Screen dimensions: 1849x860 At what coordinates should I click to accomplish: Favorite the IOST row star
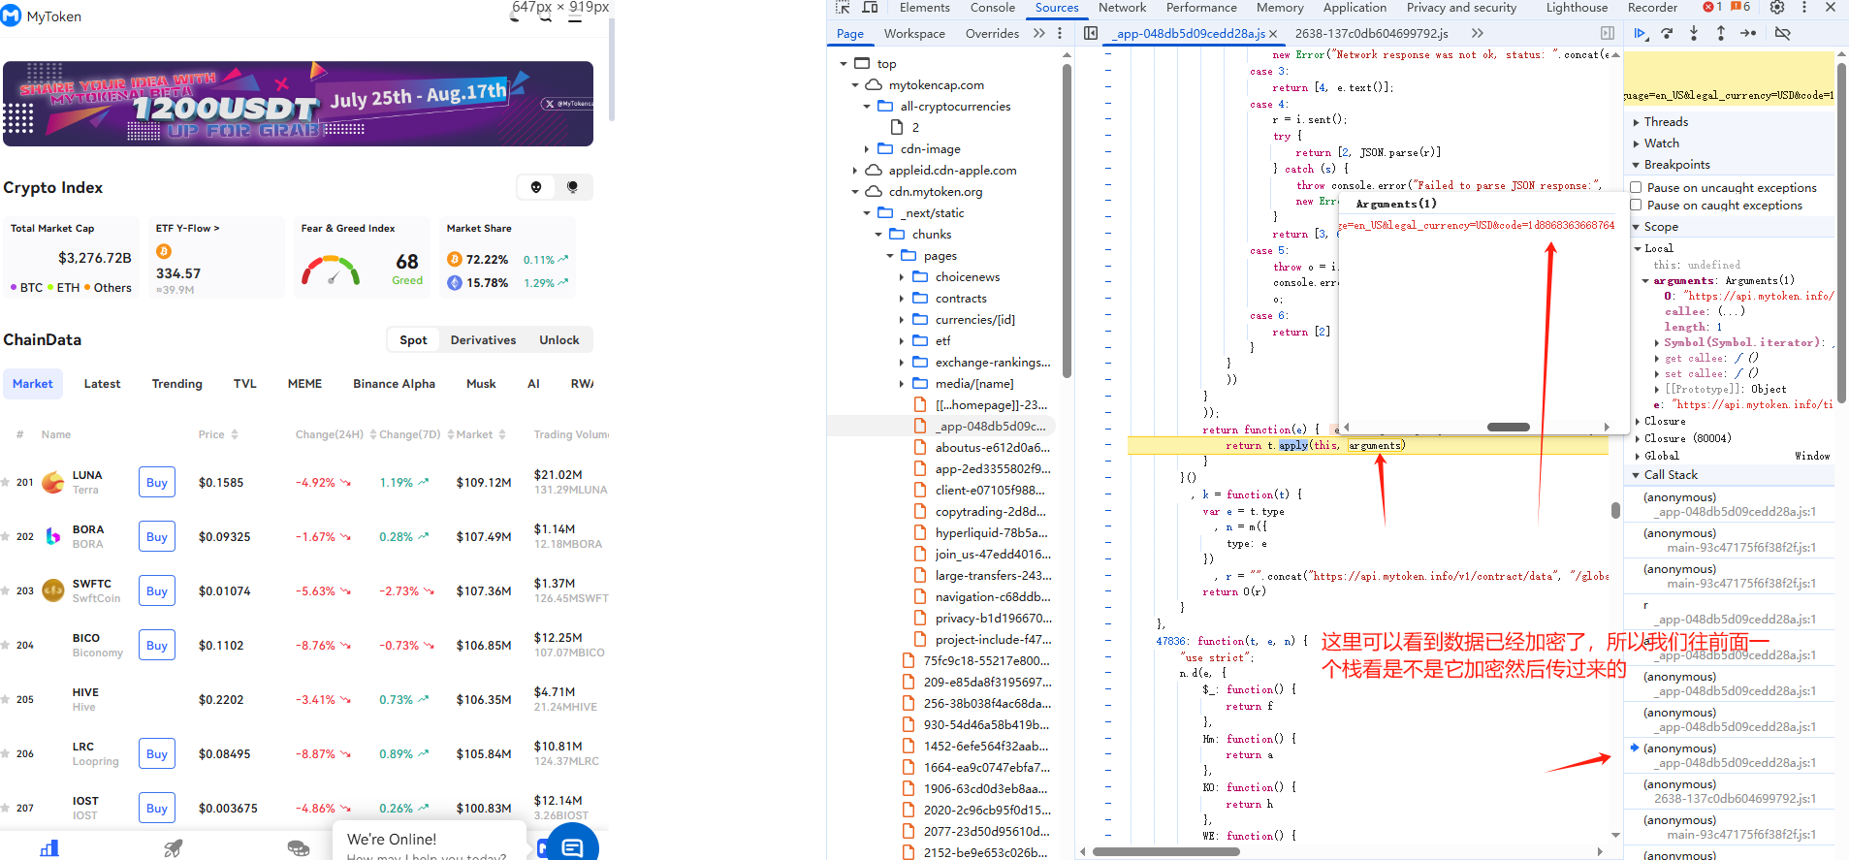tap(5, 808)
